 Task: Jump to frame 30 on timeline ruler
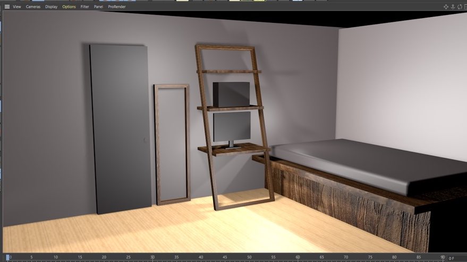tap(152, 257)
